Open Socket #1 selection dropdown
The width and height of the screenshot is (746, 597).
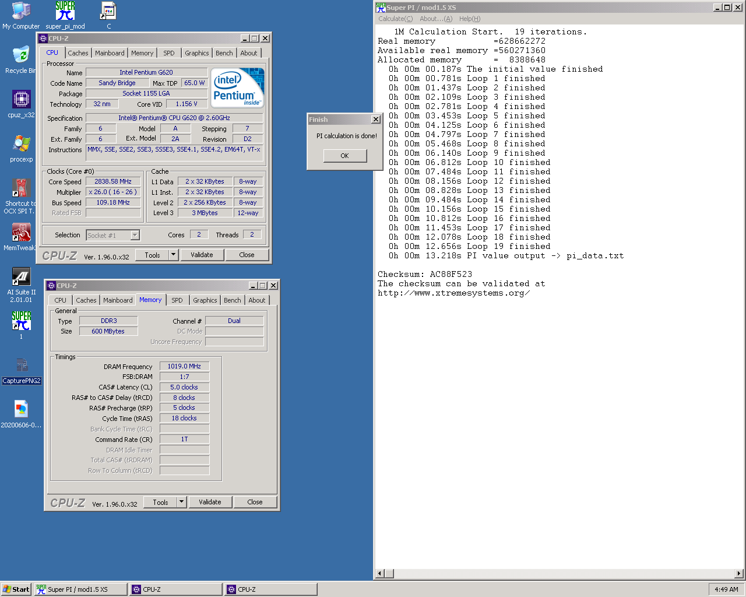113,235
